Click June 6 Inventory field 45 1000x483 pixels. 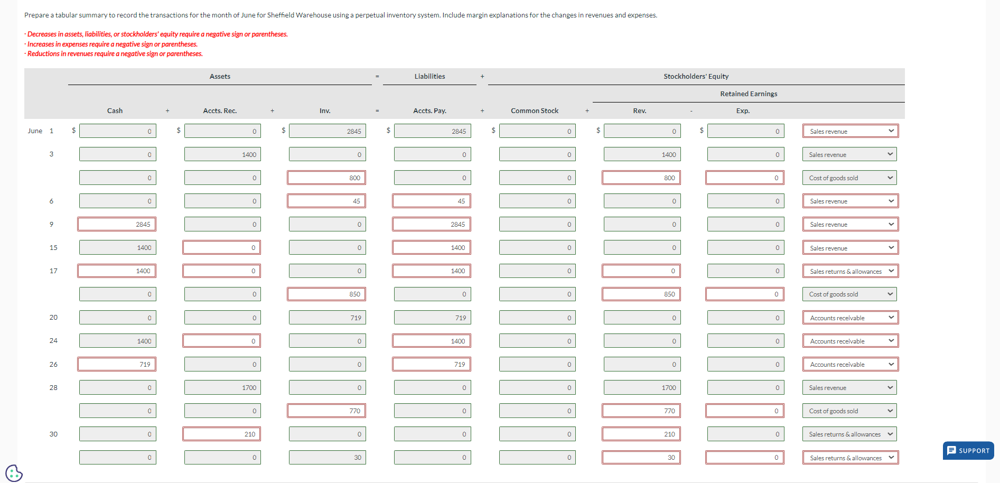coord(326,201)
